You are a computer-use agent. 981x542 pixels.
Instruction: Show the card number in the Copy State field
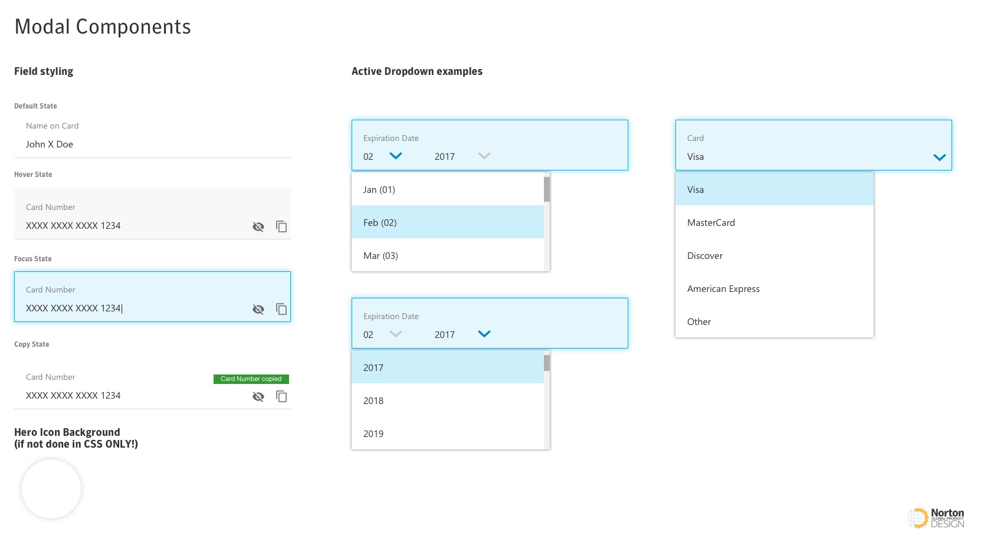[x=258, y=396]
